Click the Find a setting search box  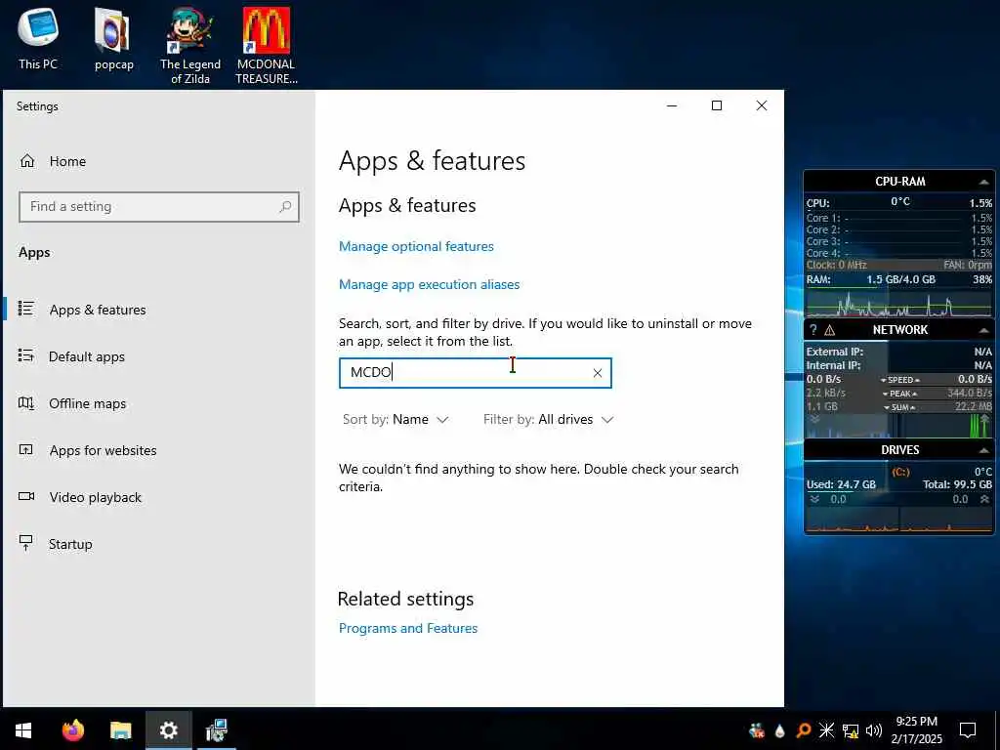159,207
